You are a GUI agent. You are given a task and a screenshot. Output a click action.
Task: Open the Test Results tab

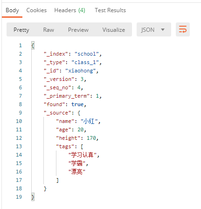coord(111,10)
